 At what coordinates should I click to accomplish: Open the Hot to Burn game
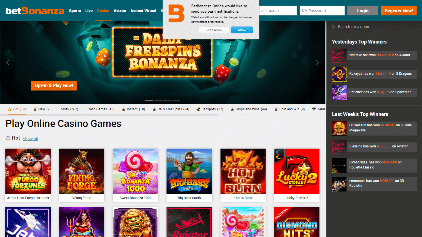[243, 175]
